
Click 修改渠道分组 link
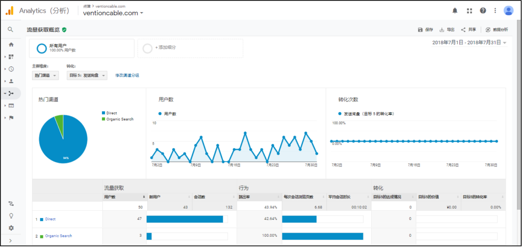click(x=127, y=75)
